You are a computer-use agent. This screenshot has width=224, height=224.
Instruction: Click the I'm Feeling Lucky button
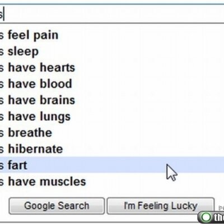click(161, 206)
